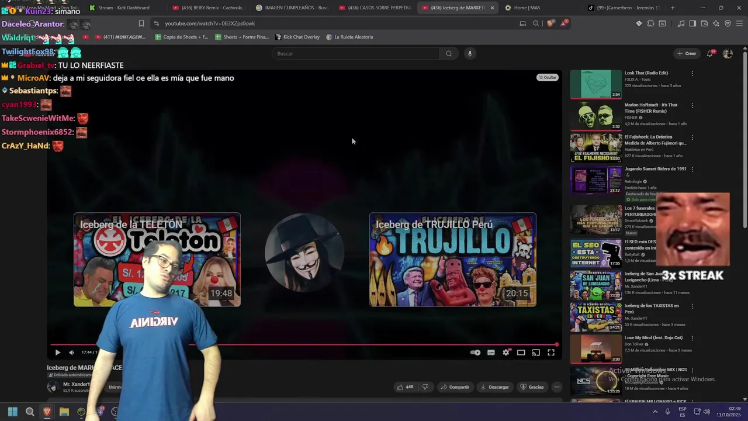Viewport: 748px width, 421px height.
Task: Open Brave VPN shield icon
Action: [728, 23]
